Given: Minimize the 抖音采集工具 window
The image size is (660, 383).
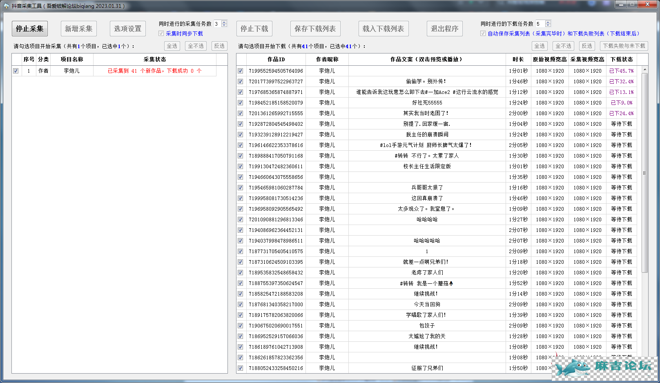Looking at the screenshot, I should [622, 4].
